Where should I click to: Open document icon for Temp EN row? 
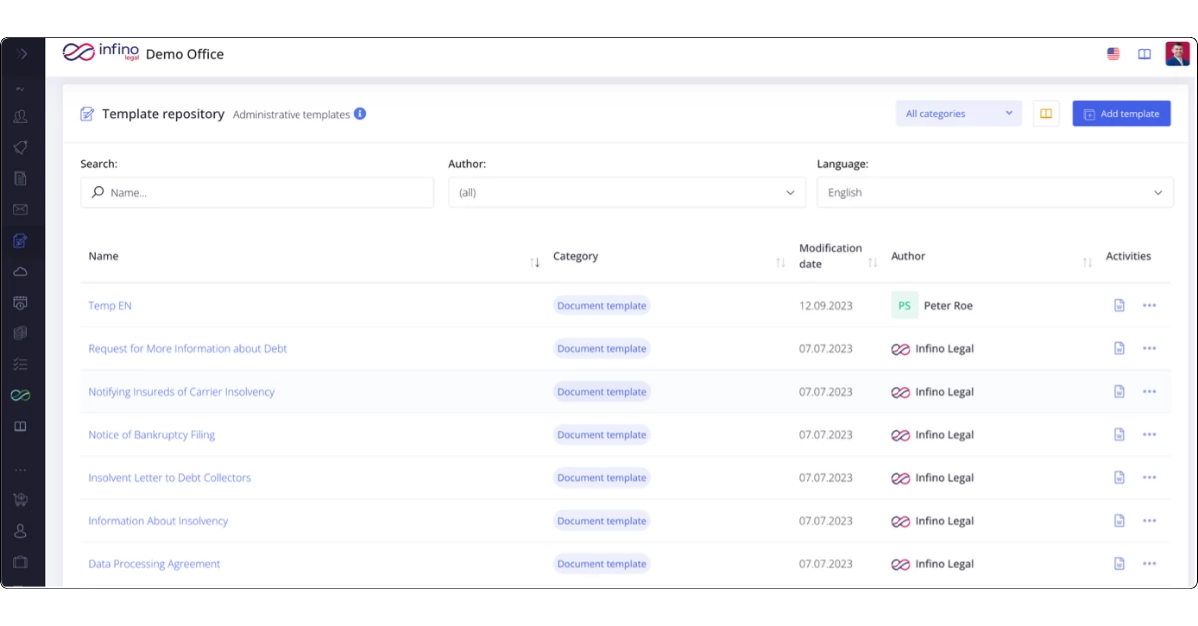click(x=1119, y=306)
